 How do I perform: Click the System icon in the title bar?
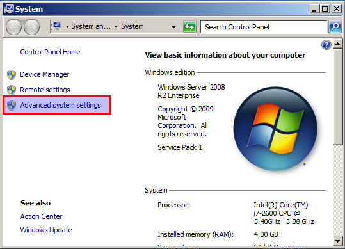click(9, 9)
